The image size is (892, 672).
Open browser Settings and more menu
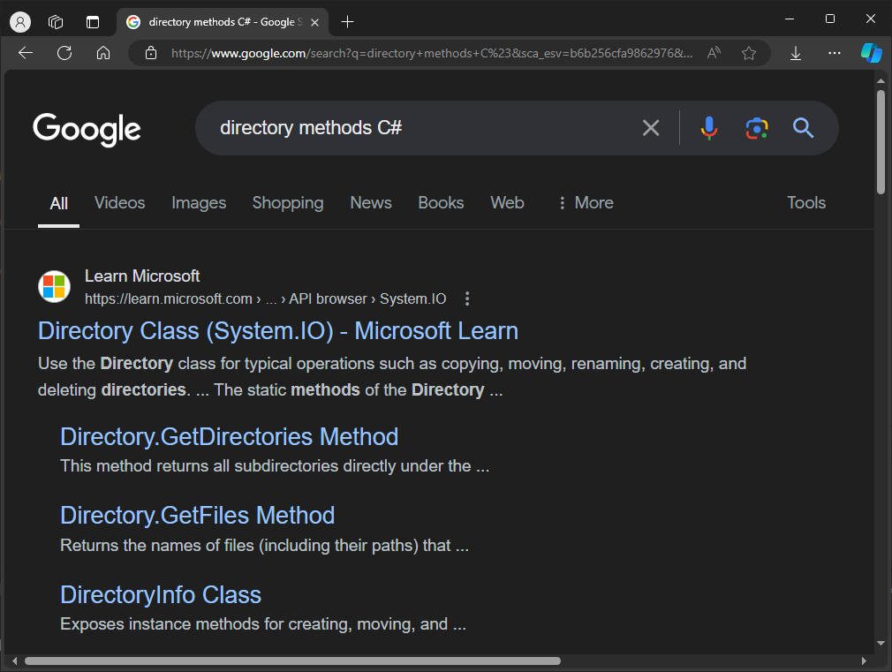pos(834,54)
